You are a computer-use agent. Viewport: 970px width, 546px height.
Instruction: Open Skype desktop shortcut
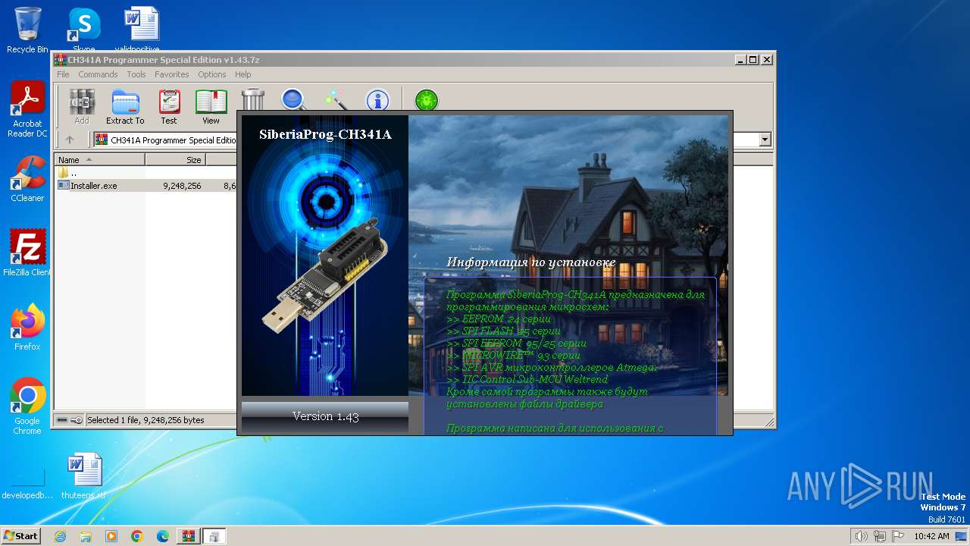[83, 29]
